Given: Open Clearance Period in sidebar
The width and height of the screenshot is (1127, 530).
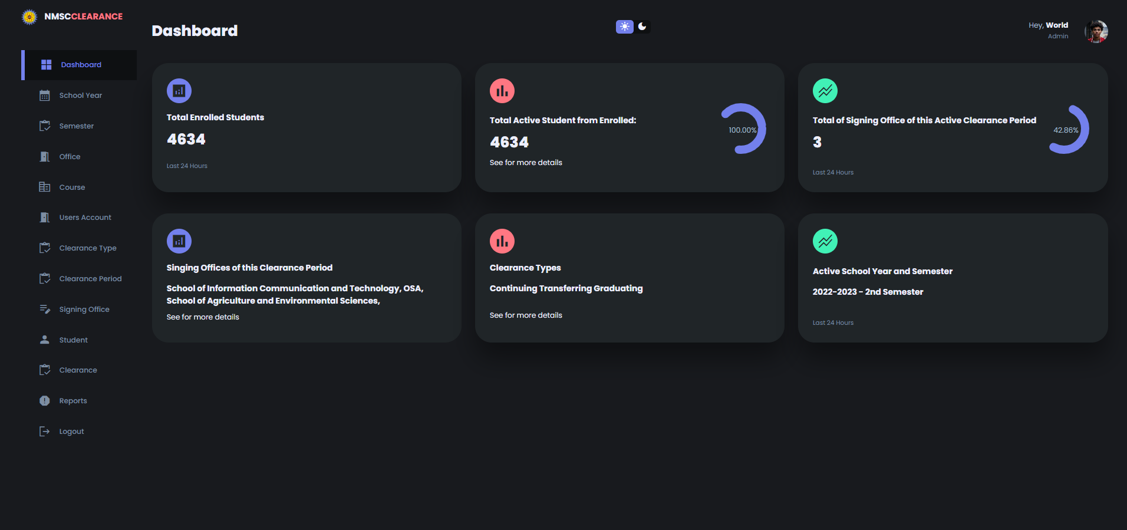Looking at the screenshot, I should 90,279.
